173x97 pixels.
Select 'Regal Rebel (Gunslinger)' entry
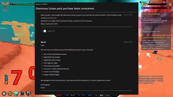coord(52,57)
